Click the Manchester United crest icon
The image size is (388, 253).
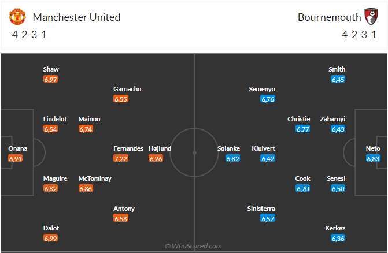(17, 17)
